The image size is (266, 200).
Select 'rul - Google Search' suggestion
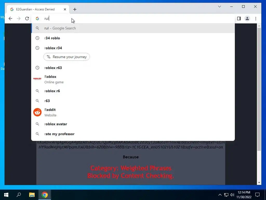click(133, 28)
